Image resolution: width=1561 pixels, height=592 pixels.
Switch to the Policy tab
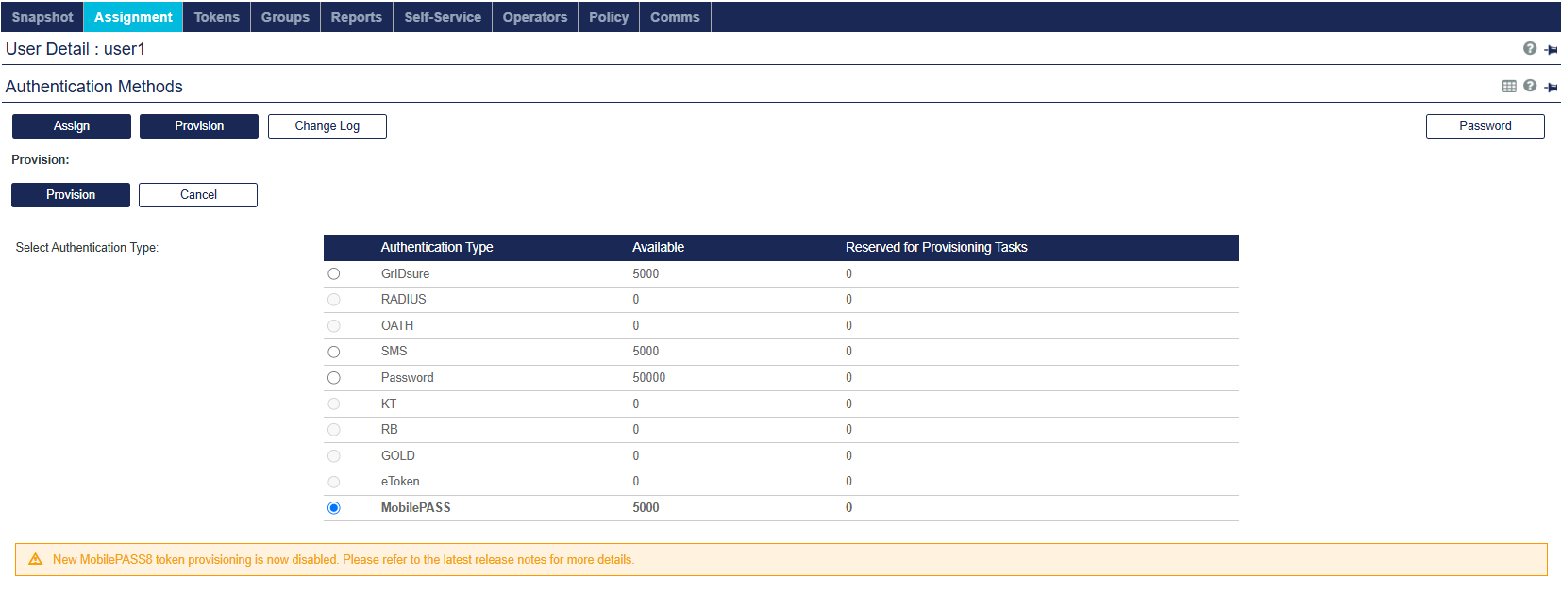coord(609,17)
